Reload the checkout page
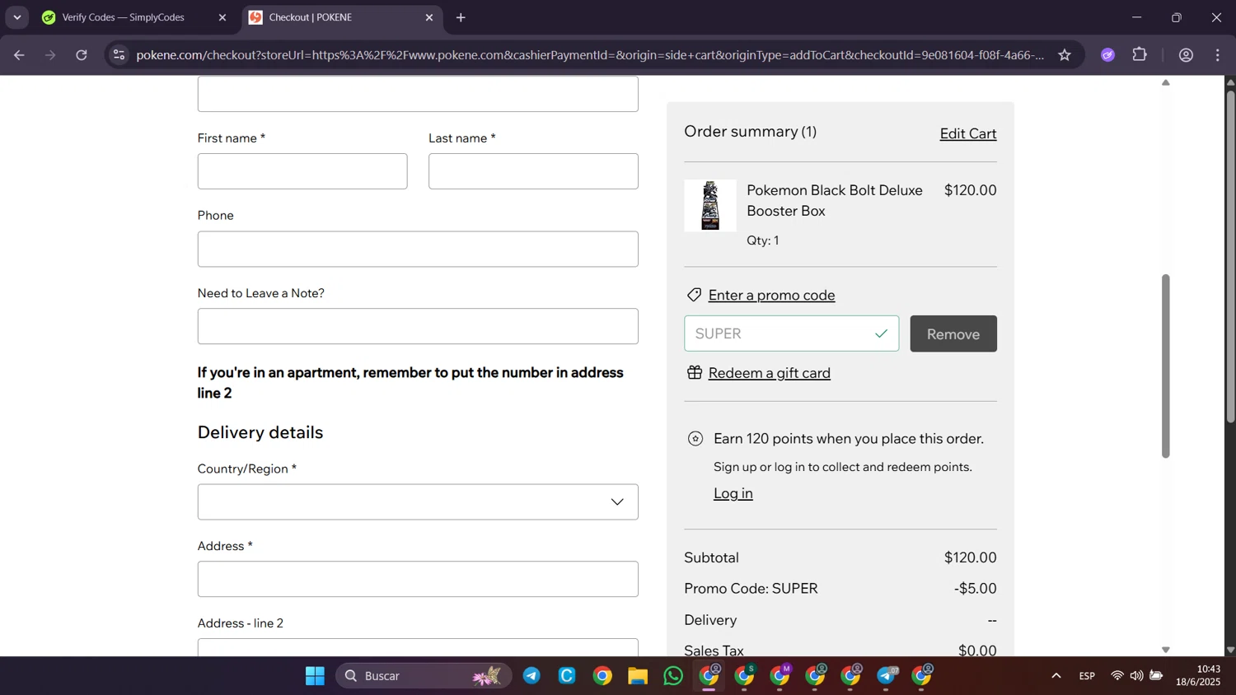The height and width of the screenshot is (695, 1236). [82, 55]
